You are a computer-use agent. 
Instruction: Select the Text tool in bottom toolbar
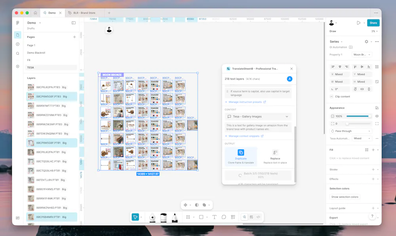click(x=214, y=217)
